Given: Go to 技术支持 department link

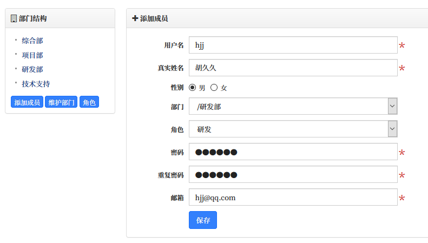Looking at the screenshot, I should point(36,84).
